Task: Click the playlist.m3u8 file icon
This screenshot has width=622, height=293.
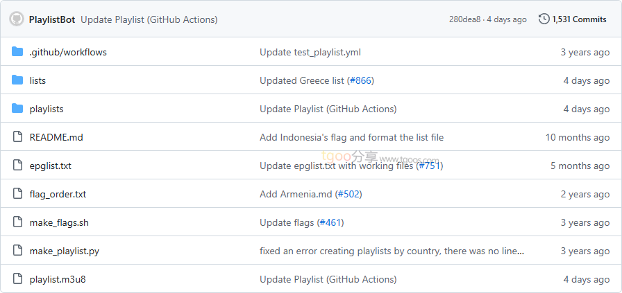Action: click(17, 279)
